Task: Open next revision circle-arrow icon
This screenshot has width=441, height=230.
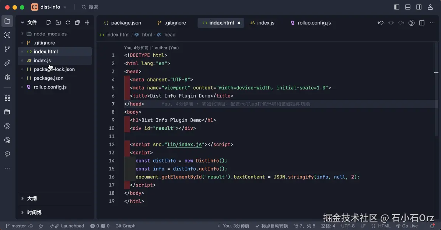Action: (x=401, y=23)
